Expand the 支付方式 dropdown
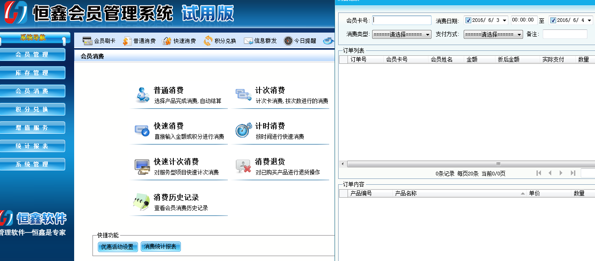This screenshot has width=595, height=261. (519, 34)
